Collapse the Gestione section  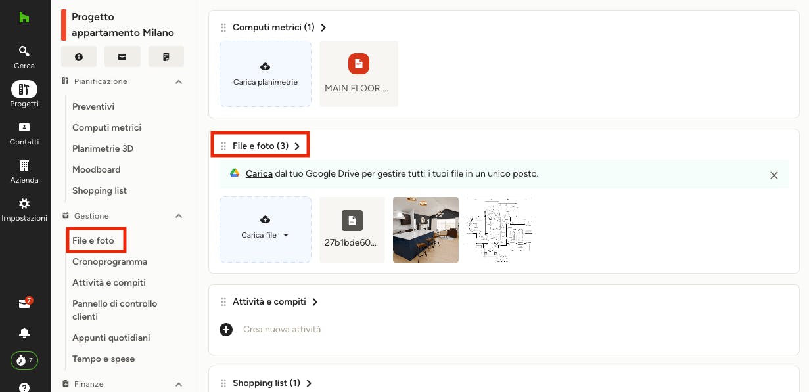pyautogui.click(x=178, y=216)
